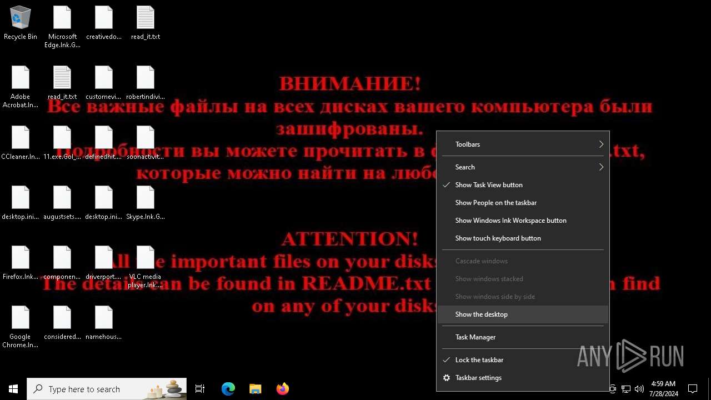Open File Explorer from the taskbar
711x400 pixels.
coord(256,389)
